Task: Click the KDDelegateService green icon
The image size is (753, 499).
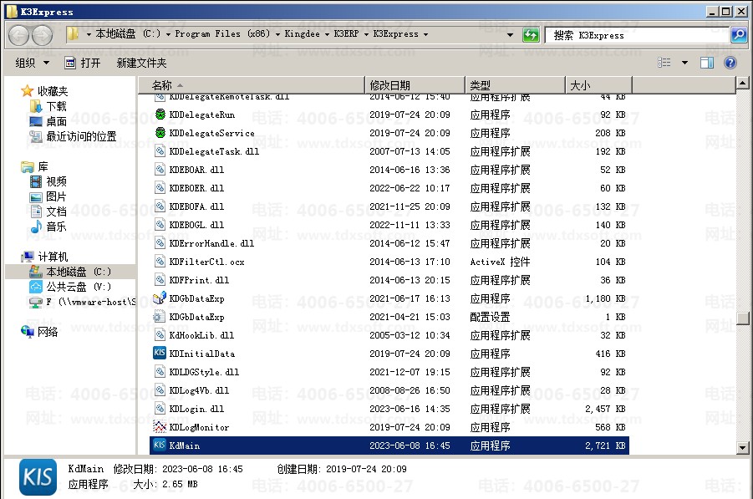Action: [x=160, y=133]
